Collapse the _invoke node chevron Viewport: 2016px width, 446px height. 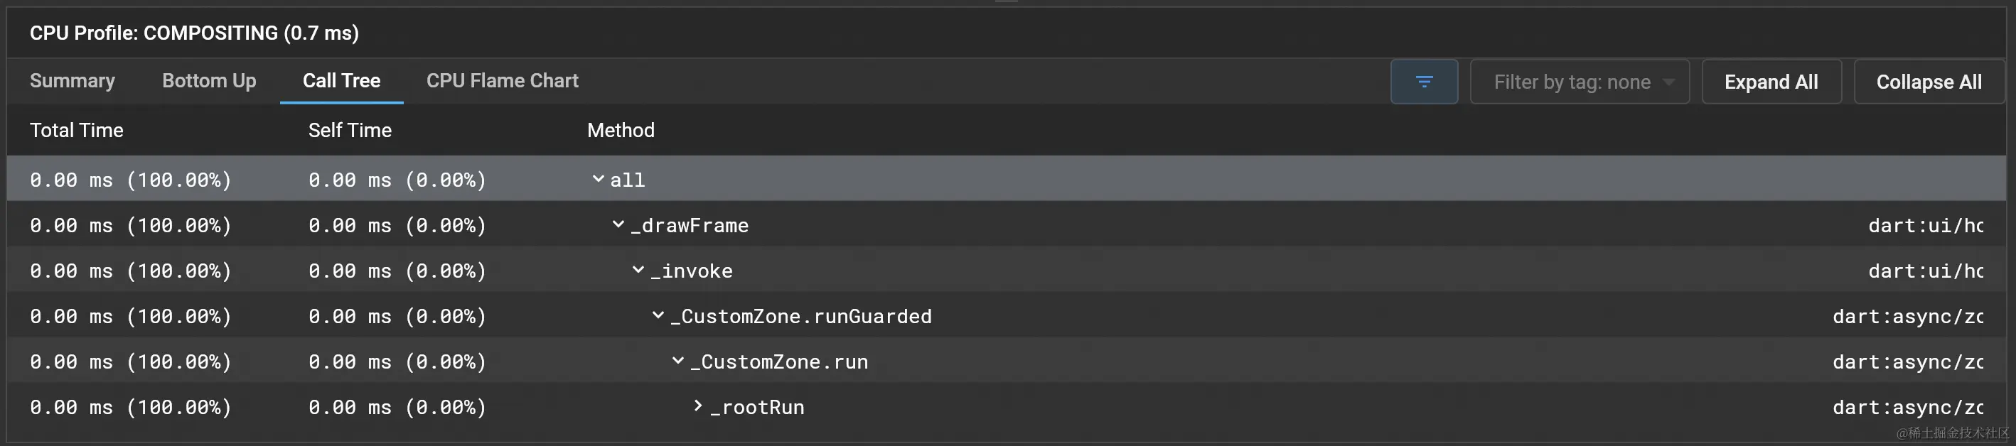(x=638, y=270)
